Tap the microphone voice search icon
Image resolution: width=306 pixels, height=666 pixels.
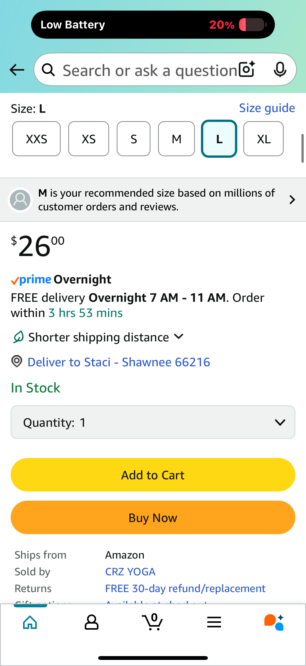click(280, 69)
